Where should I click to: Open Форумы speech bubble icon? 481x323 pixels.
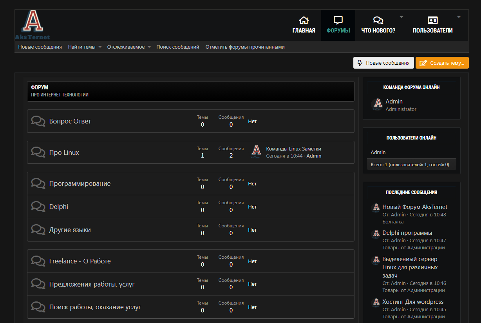(x=338, y=20)
